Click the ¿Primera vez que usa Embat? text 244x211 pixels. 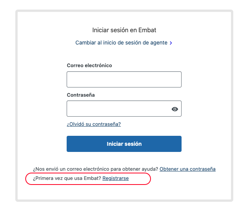(67, 178)
